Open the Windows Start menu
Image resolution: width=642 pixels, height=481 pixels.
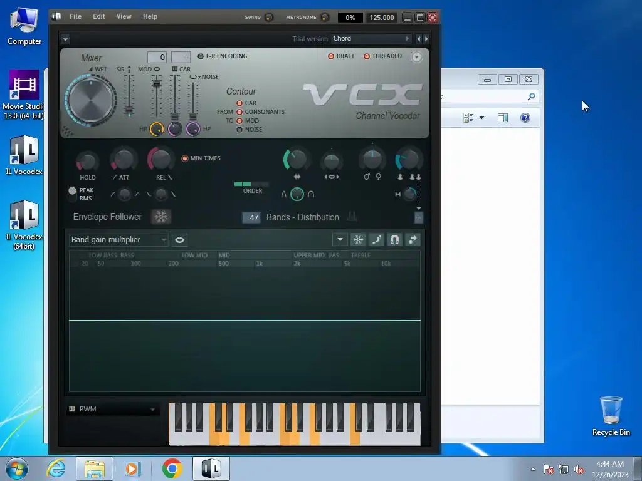[17, 468]
